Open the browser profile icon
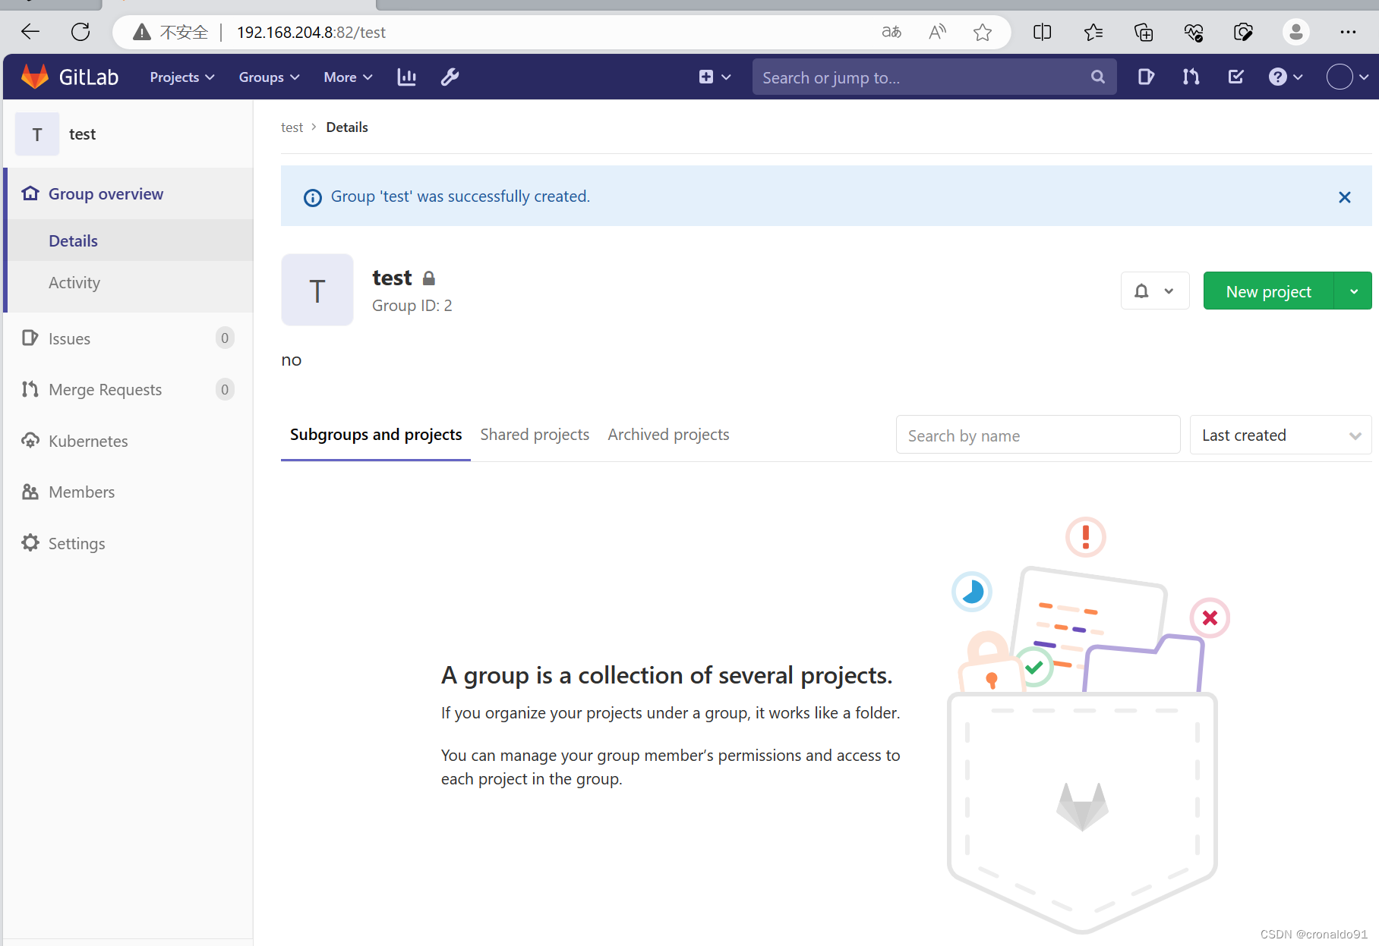The height and width of the screenshot is (946, 1379). click(1296, 32)
